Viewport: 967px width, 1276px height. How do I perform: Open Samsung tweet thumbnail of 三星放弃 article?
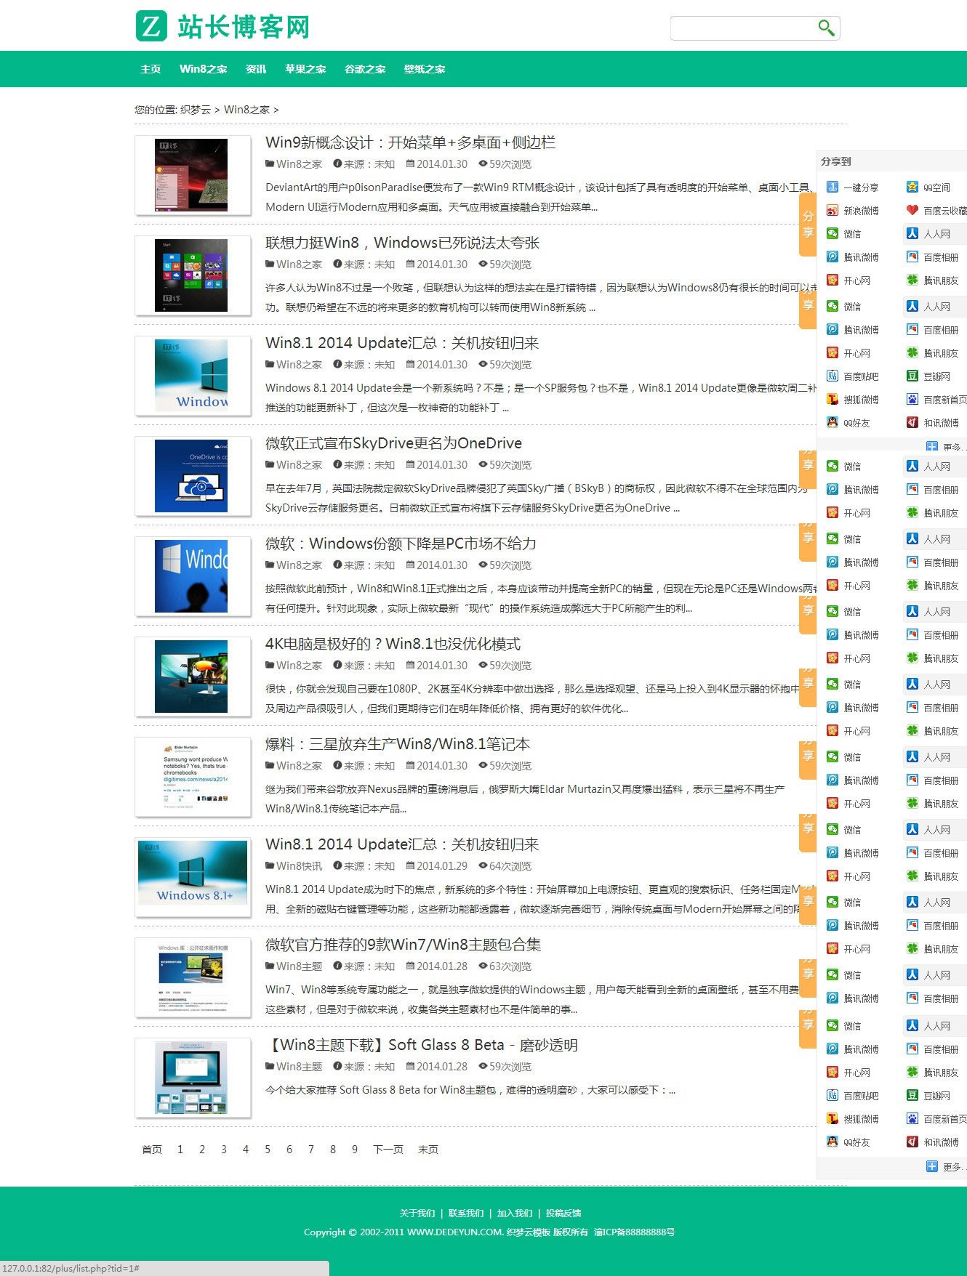coord(193,778)
